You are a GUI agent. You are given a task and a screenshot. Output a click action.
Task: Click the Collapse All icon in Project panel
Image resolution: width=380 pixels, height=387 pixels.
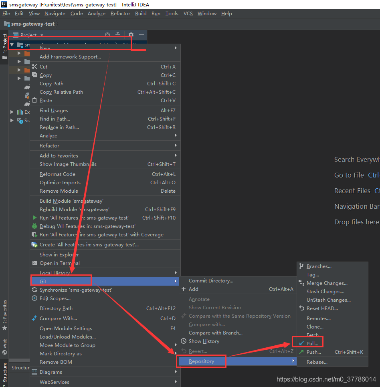point(118,35)
